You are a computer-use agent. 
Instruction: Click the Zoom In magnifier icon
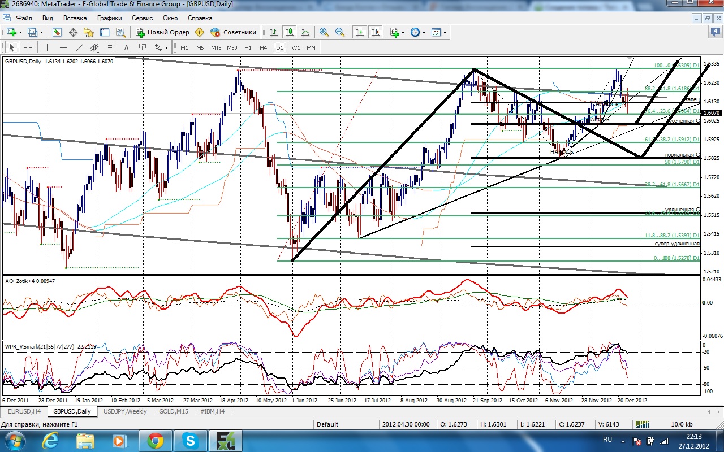pyautogui.click(x=324, y=32)
